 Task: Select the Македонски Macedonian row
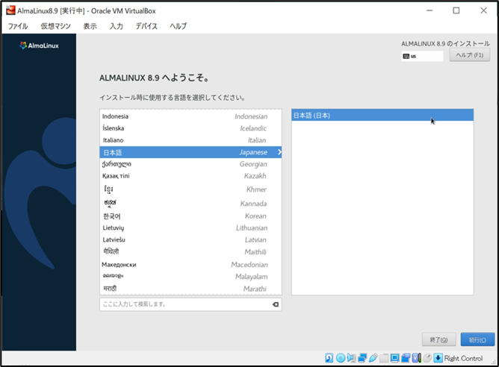point(190,264)
